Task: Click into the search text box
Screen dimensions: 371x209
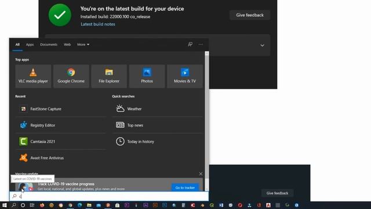Action: pos(109,196)
